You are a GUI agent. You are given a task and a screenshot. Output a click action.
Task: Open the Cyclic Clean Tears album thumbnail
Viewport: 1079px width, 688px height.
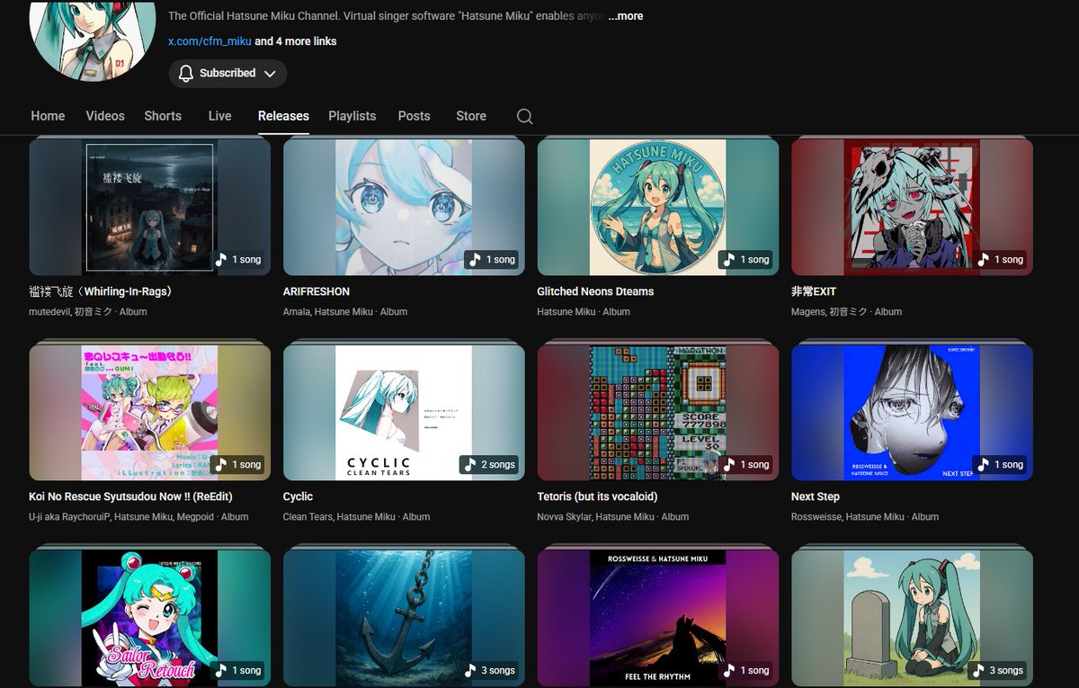pyautogui.click(x=404, y=412)
